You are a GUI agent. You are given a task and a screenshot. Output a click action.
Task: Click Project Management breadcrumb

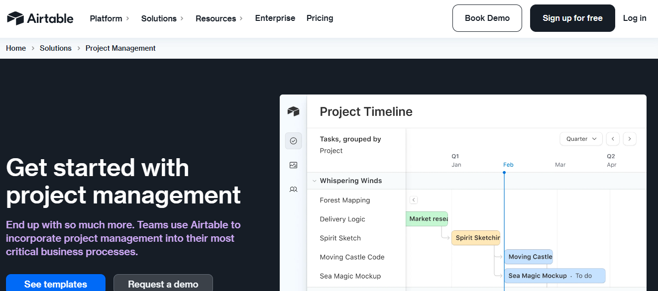(120, 48)
